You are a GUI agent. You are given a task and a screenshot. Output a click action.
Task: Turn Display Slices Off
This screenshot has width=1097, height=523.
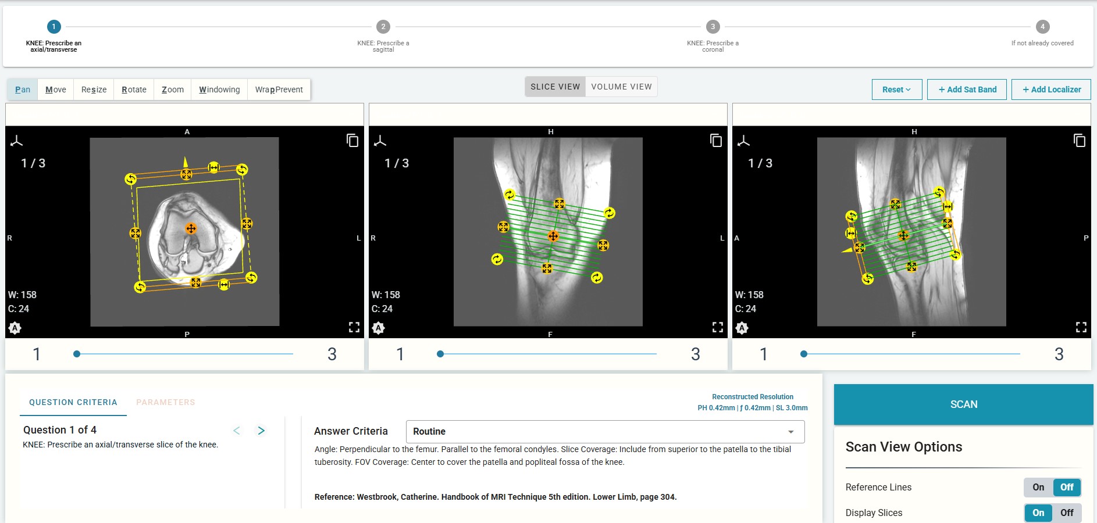point(1067,513)
